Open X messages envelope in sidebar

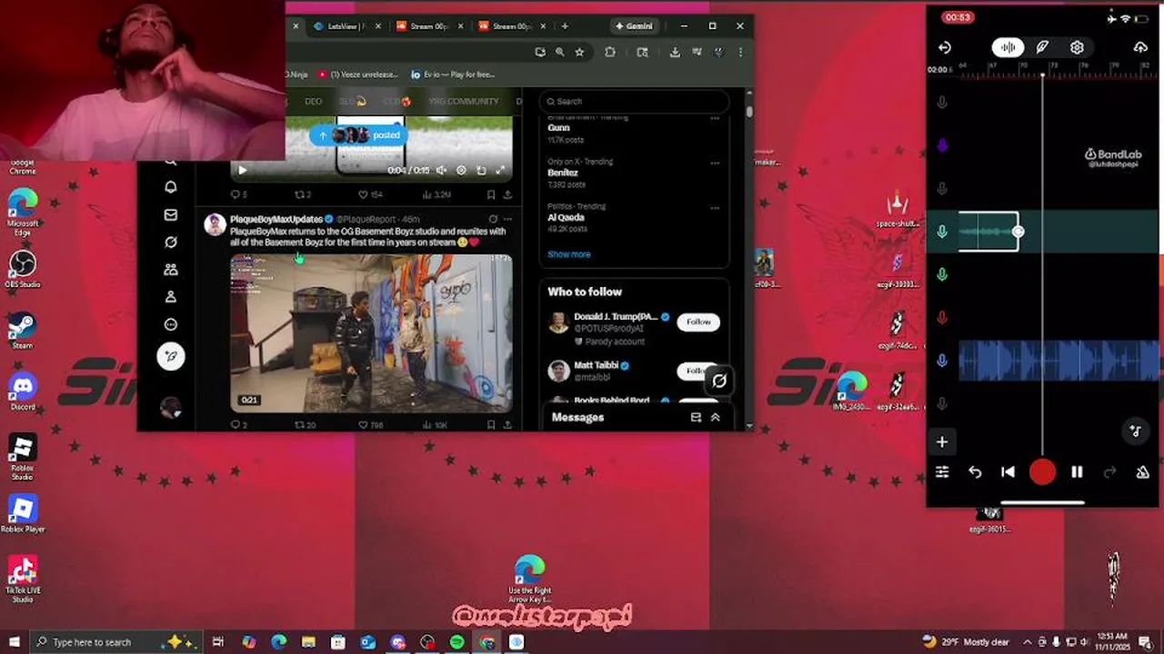tap(170, 215)
